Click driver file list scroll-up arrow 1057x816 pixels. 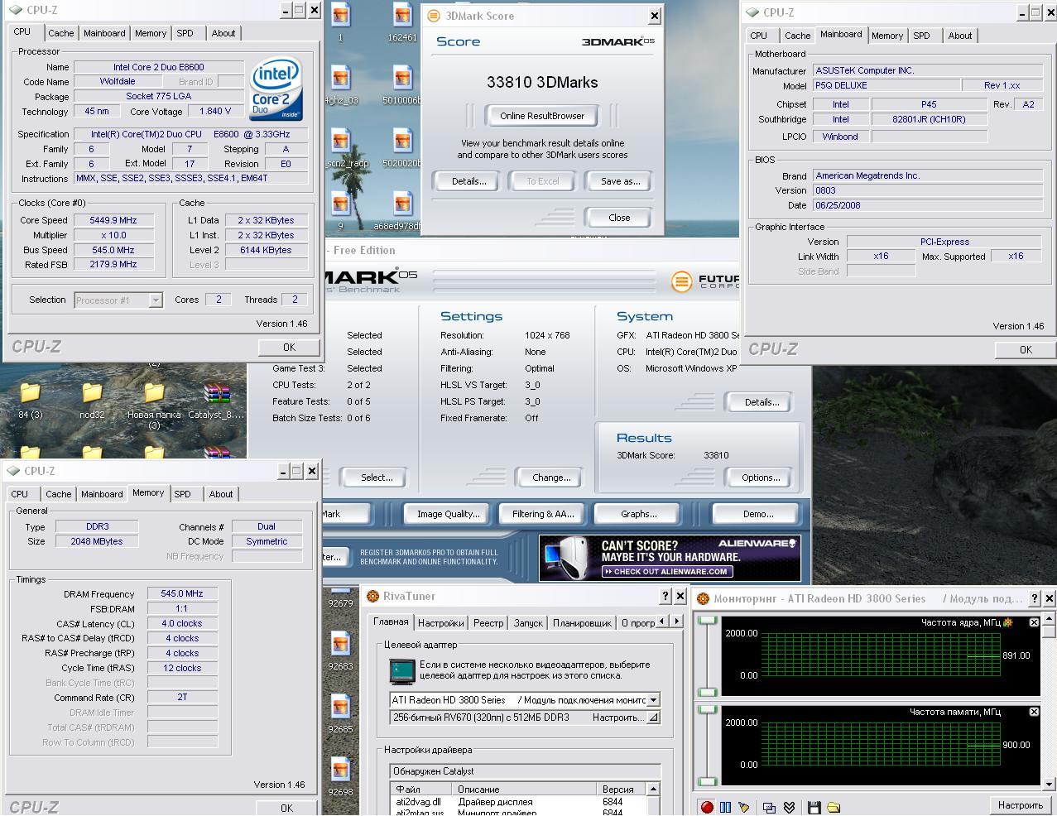point(653,790)
